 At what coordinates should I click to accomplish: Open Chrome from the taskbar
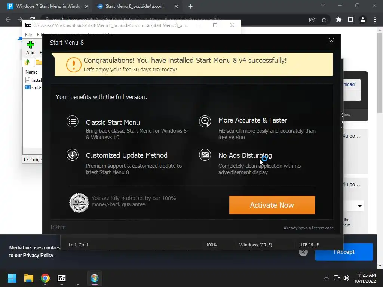click(45, 278)
